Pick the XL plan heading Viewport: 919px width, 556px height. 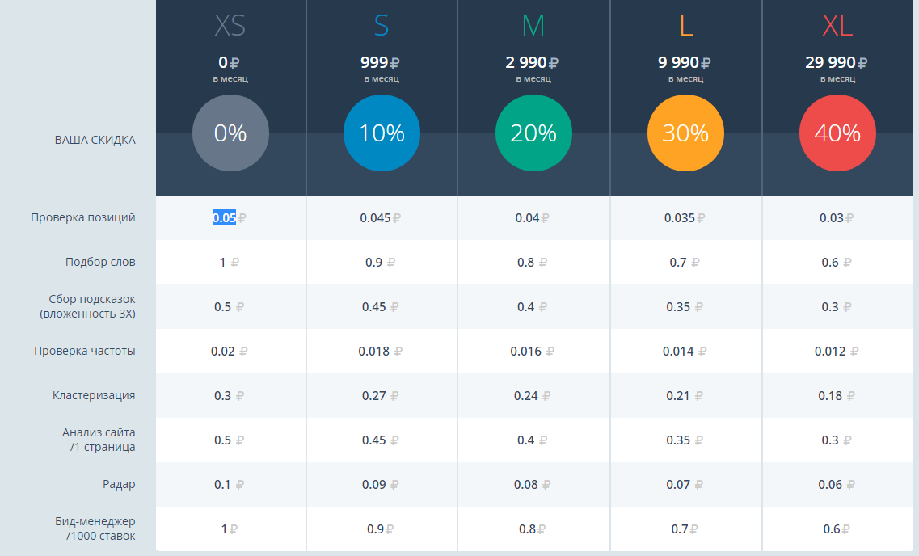click(837, 27)
